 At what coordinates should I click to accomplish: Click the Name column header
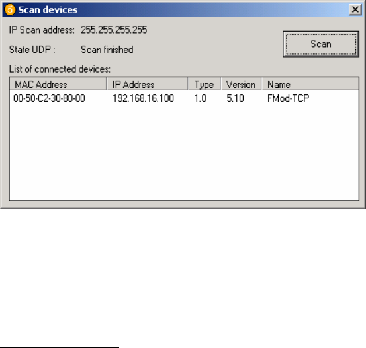(310, 84)
